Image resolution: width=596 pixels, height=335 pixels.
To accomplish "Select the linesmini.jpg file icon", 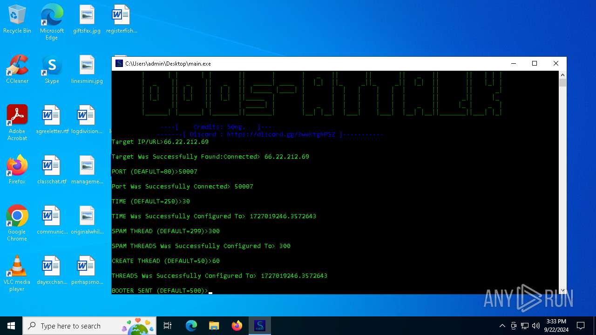I will click(x=87, y=70).
